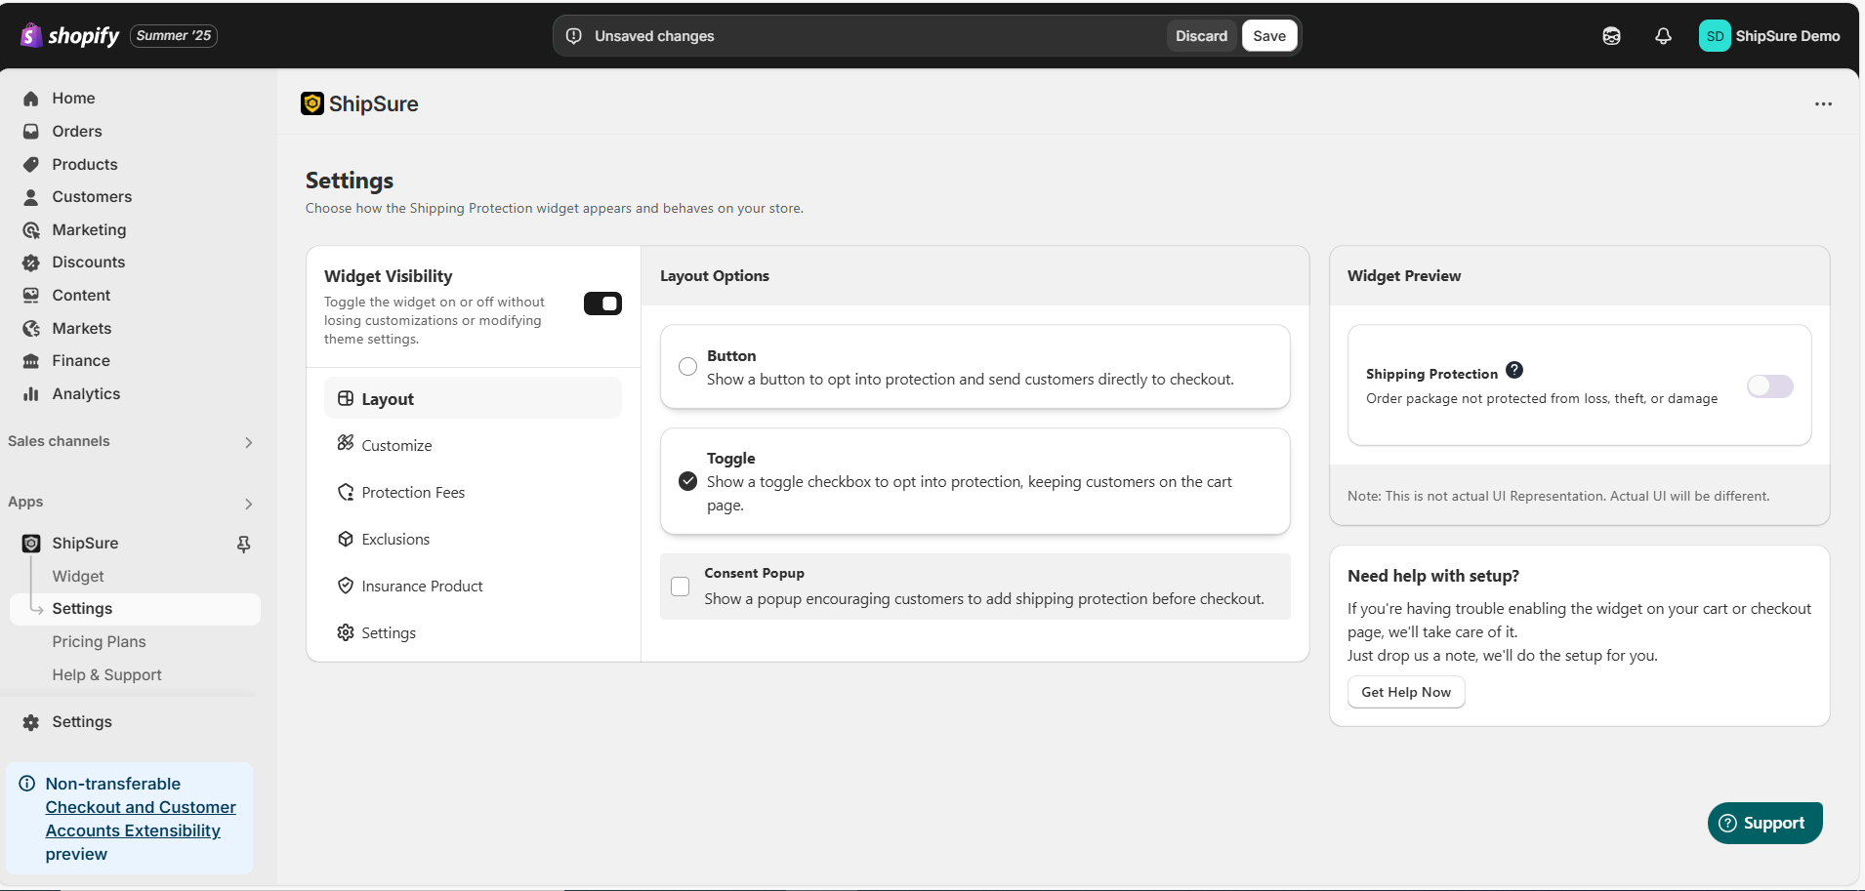This screenshot has height=891, width=1865.
Task: Open the notifications bell
Action: pos(1663,36)
